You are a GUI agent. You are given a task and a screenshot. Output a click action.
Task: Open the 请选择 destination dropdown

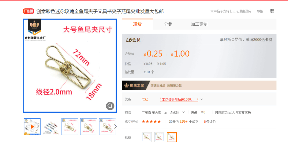pyautogui.click(x=177, y=112)
